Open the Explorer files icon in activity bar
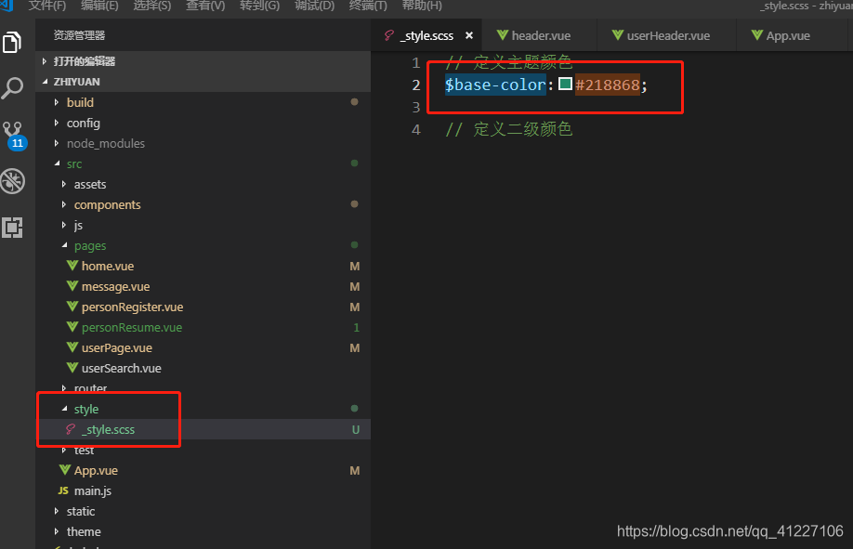Viewport: 853px width, 549px height. pyautogui.click(x=12, y=43)
